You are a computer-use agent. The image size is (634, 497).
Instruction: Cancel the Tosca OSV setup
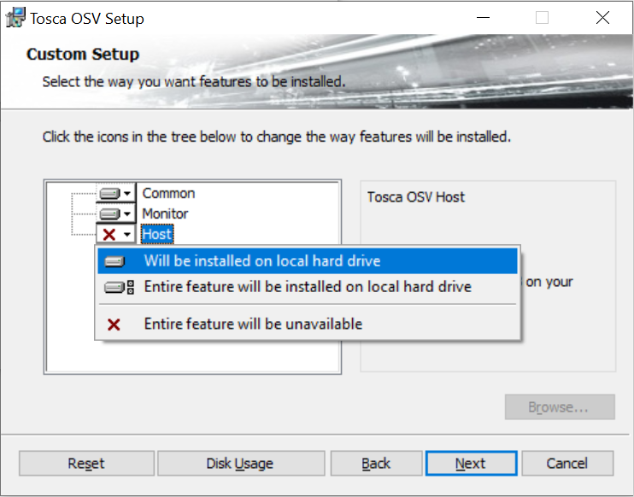(x=567, y=464)
